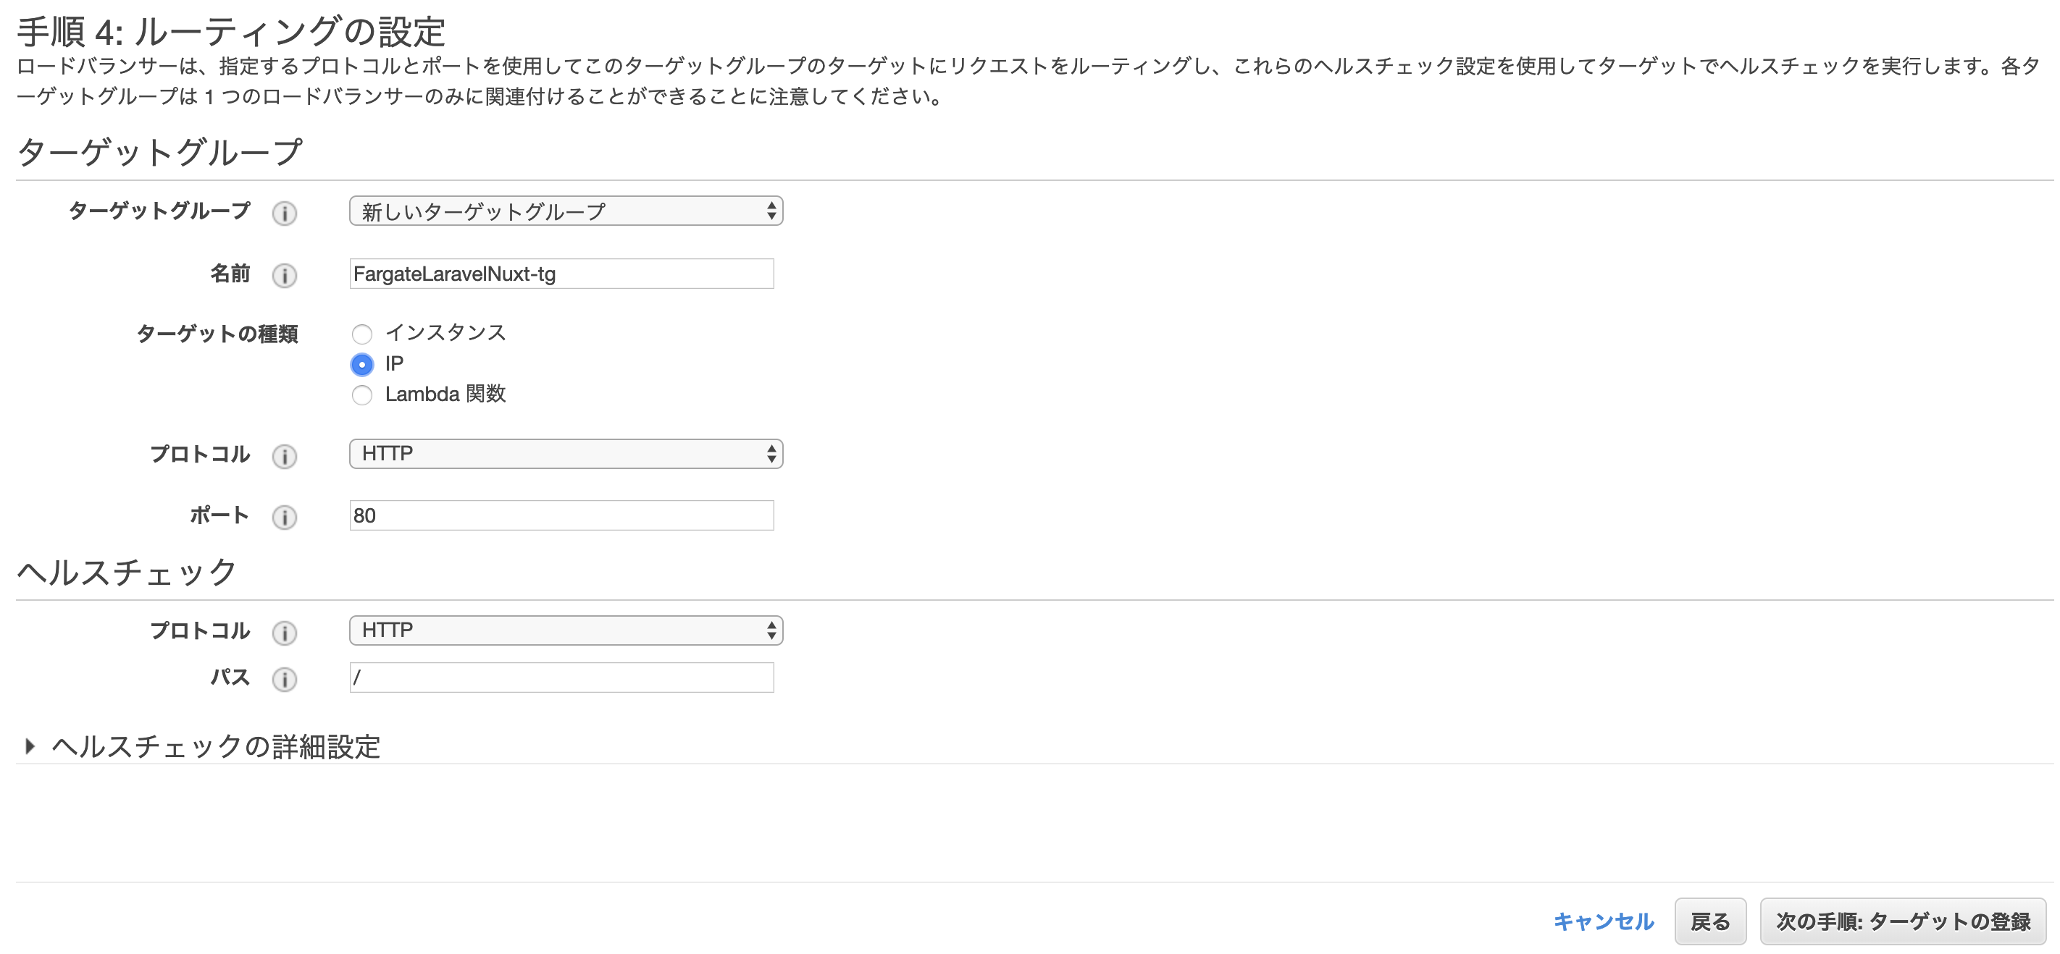Click the キャンセル link

(x=1602, y=921)
